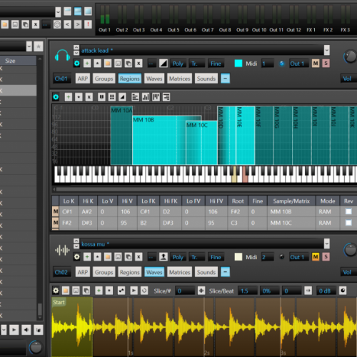Screen dimensions: 357x357
Task: Step attack lead preset down arrow
Action: click(x=76, y=53)
